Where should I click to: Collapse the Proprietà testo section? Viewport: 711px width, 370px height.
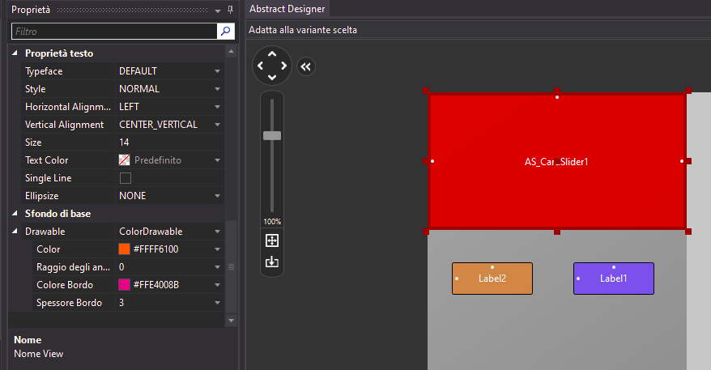(x=15, y=53)
